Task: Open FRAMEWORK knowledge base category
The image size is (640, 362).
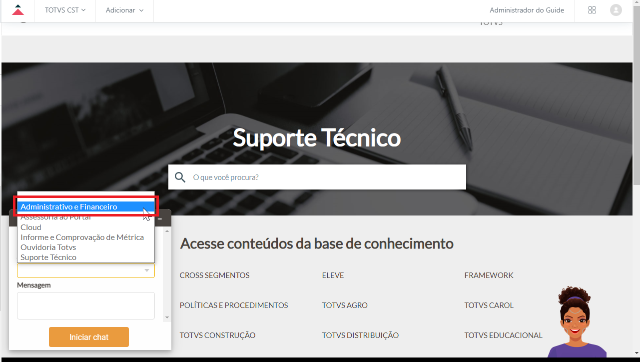Action: click(489, 275)
